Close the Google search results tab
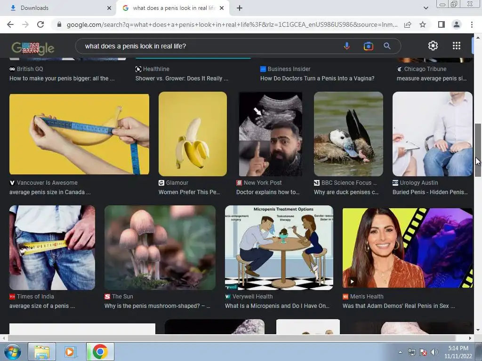This screenshot has height=361, width=482. pos(222,8)
